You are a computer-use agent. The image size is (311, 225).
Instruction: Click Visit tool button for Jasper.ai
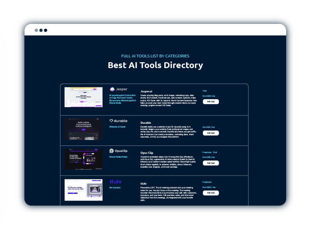(211, 102)
